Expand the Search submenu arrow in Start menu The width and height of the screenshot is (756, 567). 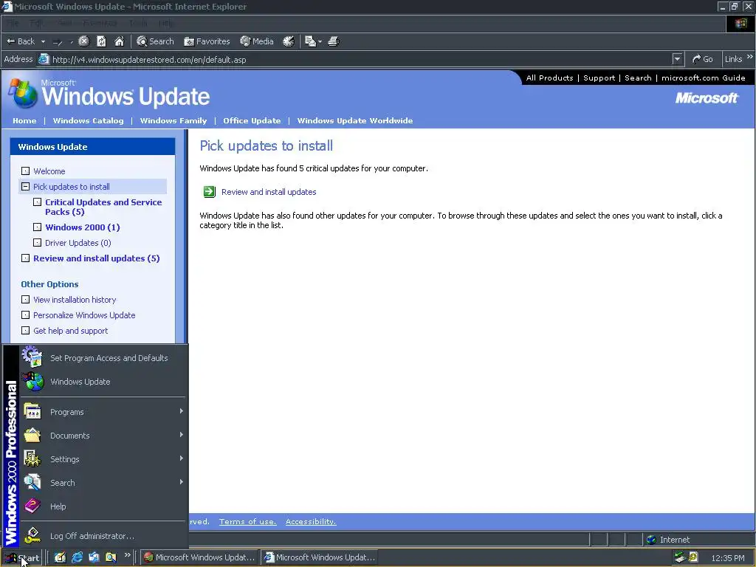182,482
